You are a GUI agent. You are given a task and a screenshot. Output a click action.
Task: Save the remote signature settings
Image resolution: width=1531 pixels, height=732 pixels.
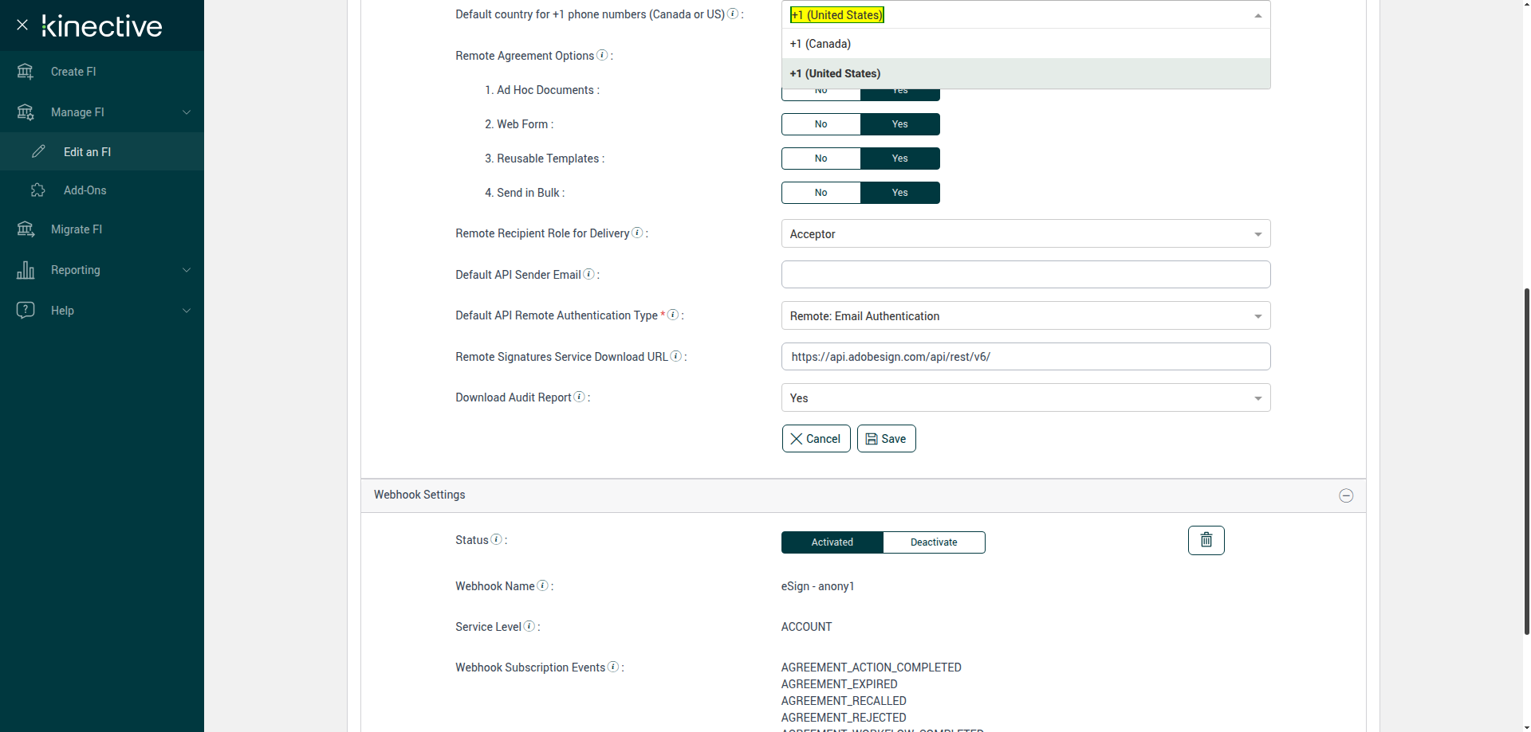(x=886, y=439)
